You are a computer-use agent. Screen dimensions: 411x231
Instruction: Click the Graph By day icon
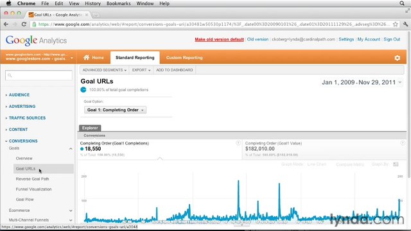click(x=396, y=164)
